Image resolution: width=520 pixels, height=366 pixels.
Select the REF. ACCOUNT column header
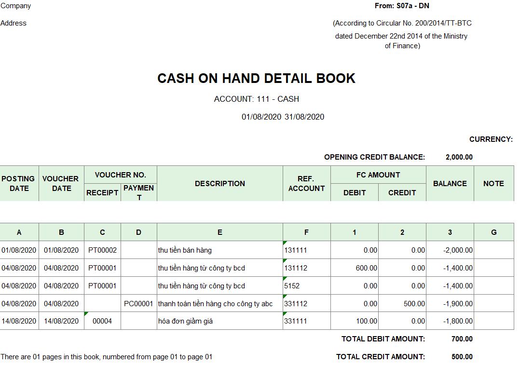pos(306,184)
